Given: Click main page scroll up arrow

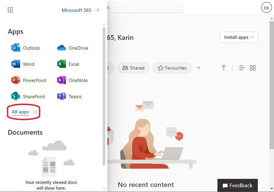Looking at the screenshot, I should [272, 18].
